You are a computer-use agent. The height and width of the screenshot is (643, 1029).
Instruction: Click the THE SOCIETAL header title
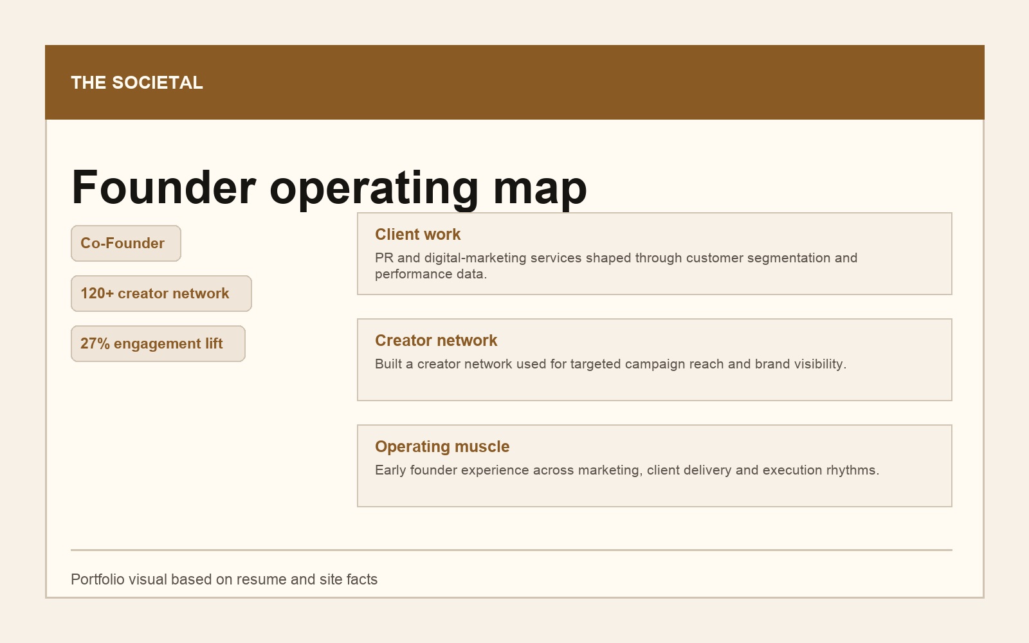click(x=137, y=82)
